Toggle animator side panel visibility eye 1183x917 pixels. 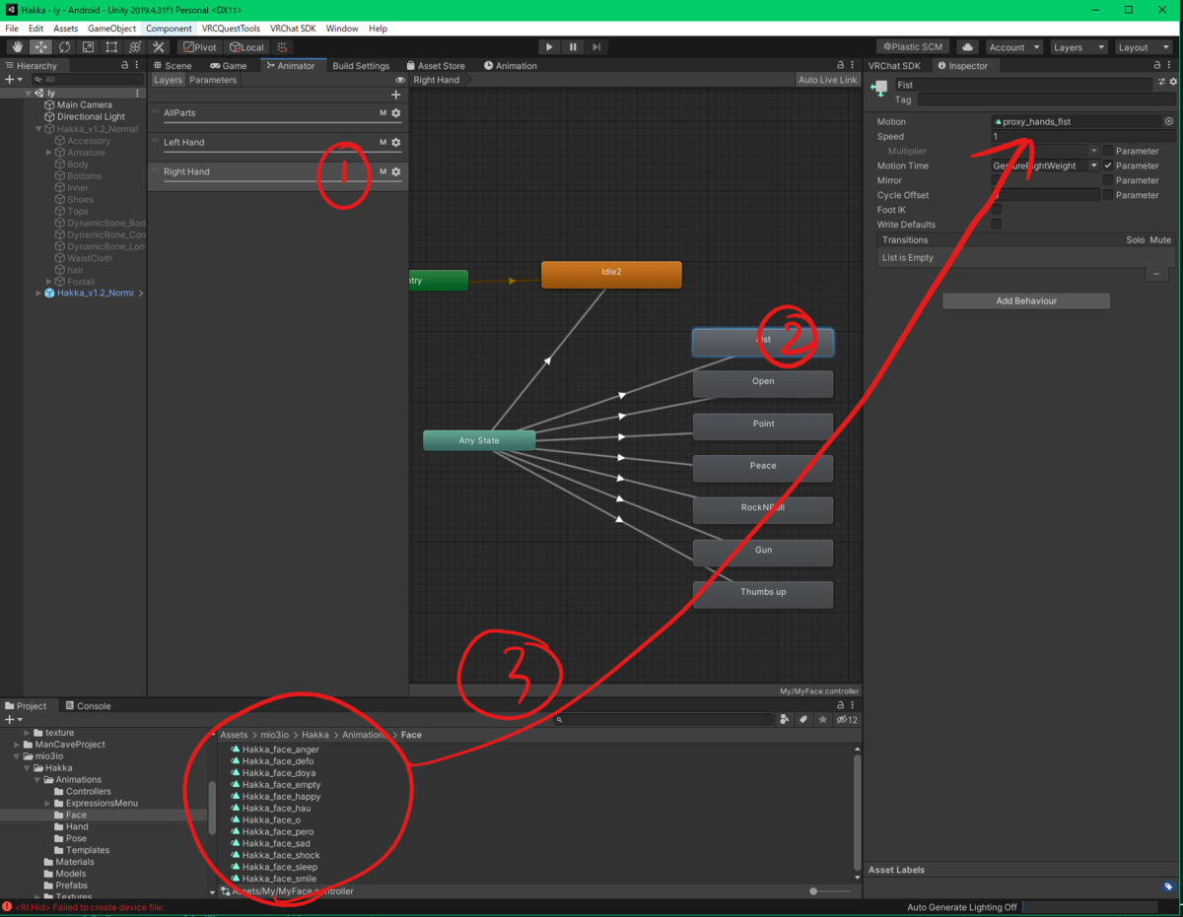400,80
